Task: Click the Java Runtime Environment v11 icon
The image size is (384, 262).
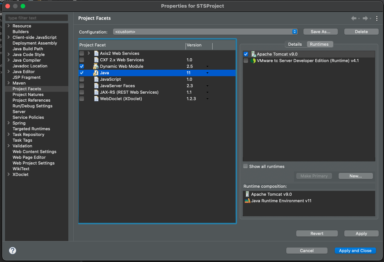Action: [247, 201]
